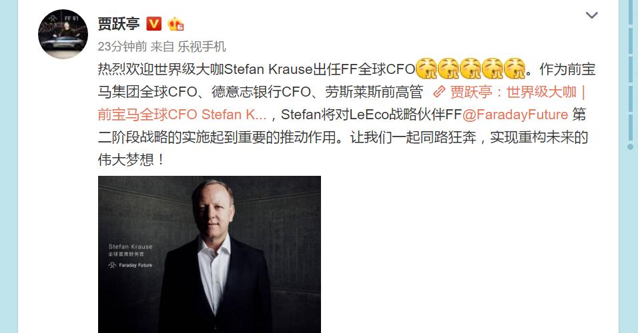The height and width of the screenshot is (333, 638).
Task: Open the 乐视手机 source link
Action: click(x=202, y=47)
